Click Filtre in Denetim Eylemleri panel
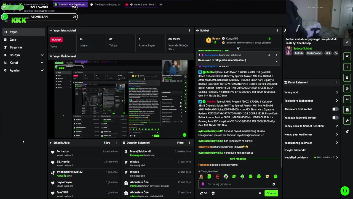Viewport: 353px width, 199px height. (180, 143)
